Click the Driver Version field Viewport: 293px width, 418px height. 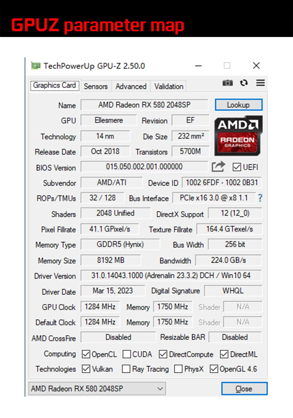171,275
